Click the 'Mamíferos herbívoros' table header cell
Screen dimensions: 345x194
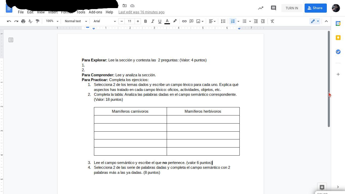[203, 111]
